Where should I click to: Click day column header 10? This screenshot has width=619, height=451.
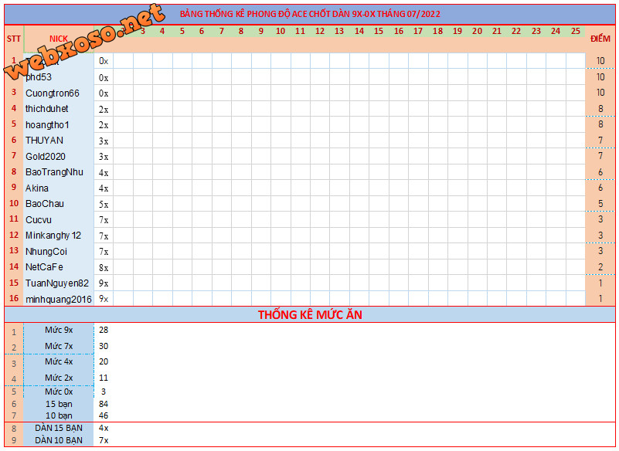tap(281, 31)
